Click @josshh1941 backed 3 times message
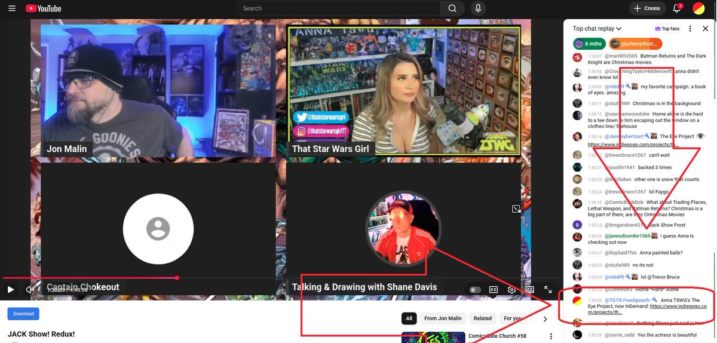 point(655,167)
